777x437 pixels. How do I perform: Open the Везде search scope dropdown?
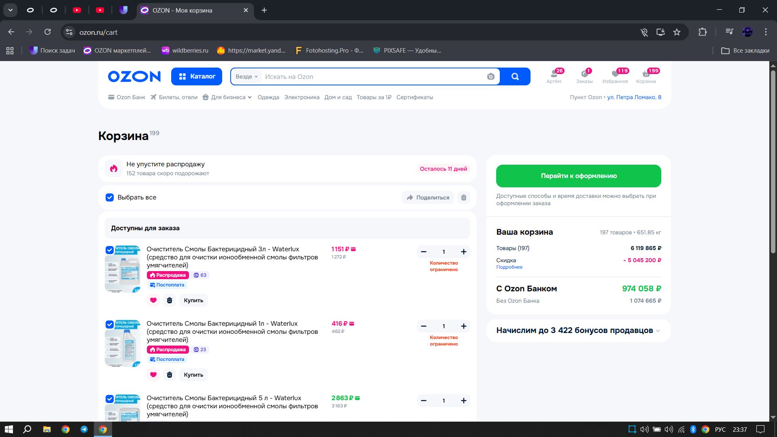pyautogui.click(x=246, y=76)
